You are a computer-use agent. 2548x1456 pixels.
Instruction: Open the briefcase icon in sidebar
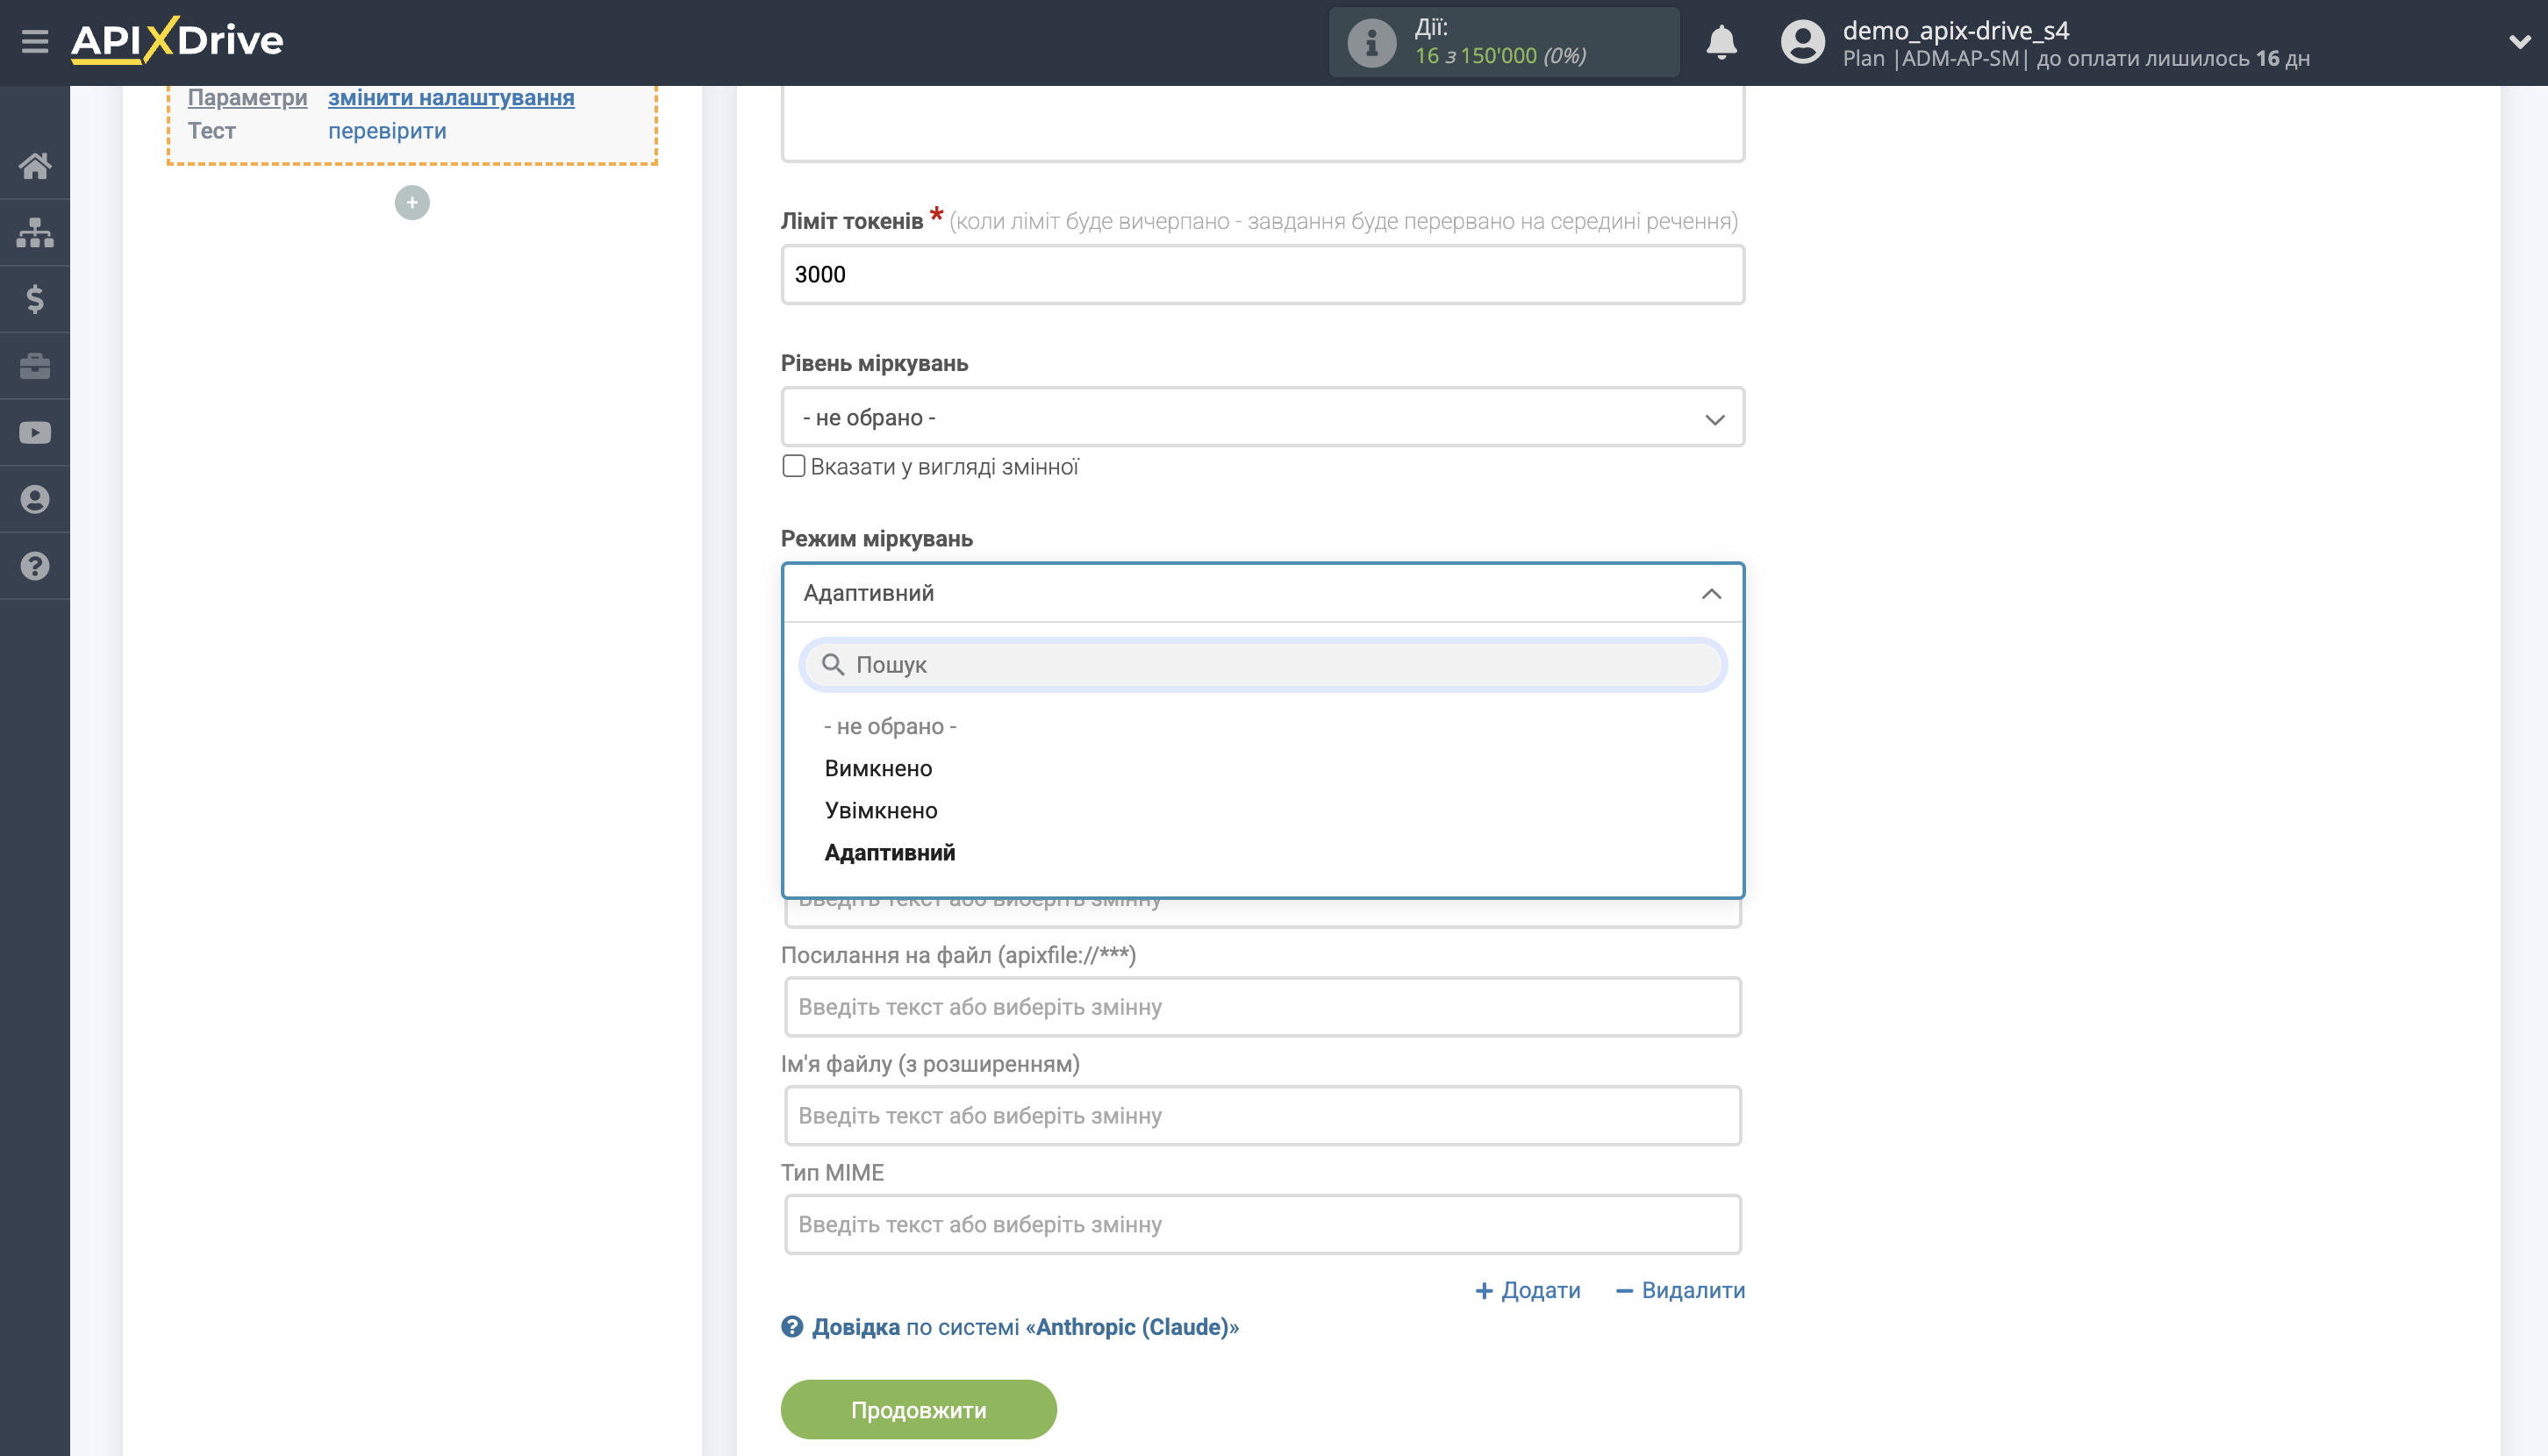35,366
